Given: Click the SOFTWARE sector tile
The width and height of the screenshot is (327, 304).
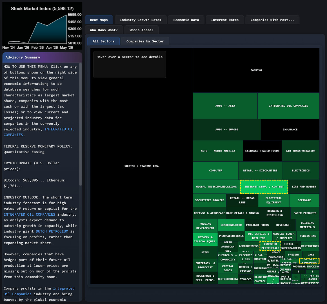Looking at the screenshot, I should 304,200.
